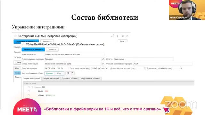Open linked record icon next to Метод интеграции

click(103, 64)
